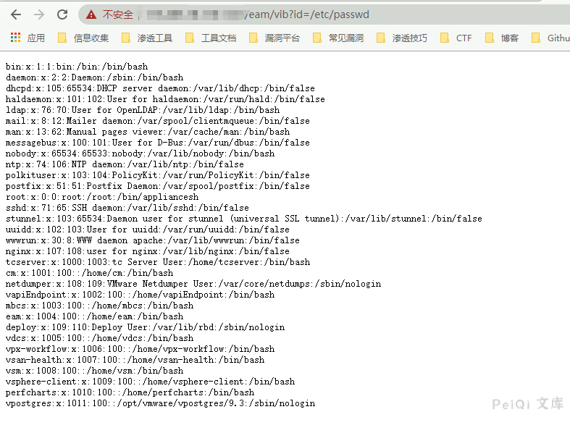Viewport: 570px width, 425px height.
Task: Click the browser back arrow
Action: click(16, 14)
